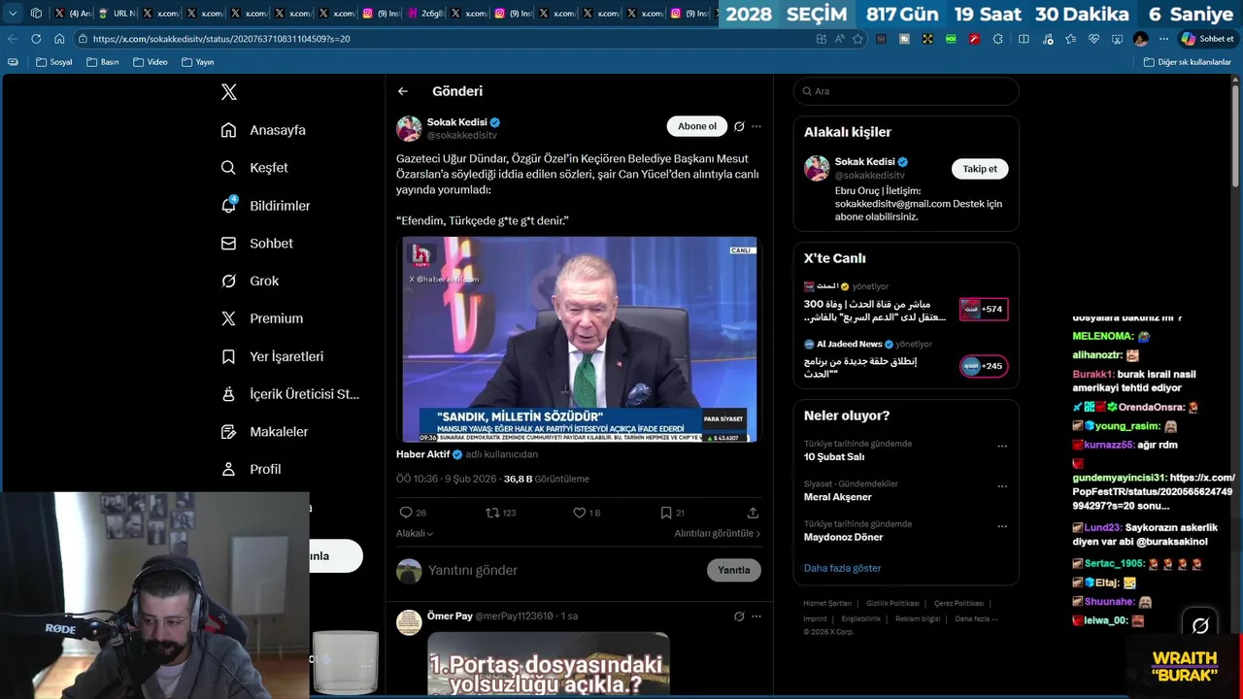Click the Meral Akşener trend

837,497
